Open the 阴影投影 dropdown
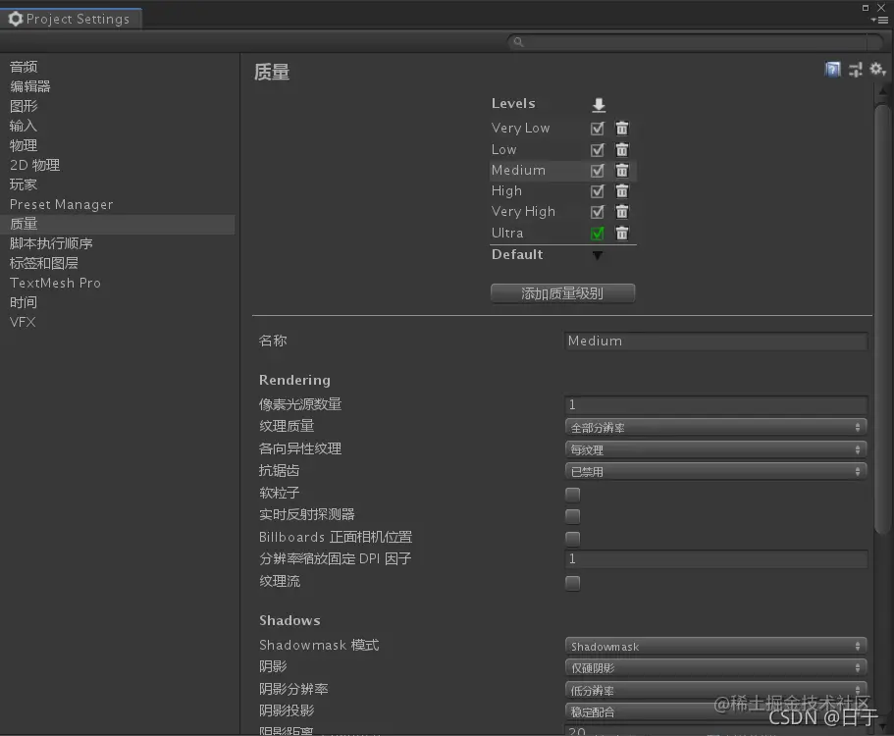This screenshot has width=894, height=736. pos(715,711)
